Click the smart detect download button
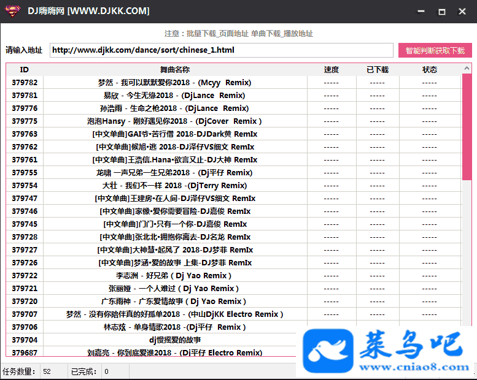Screen dimensions: 477x380 pyautogui.click(x=435, y=50)
